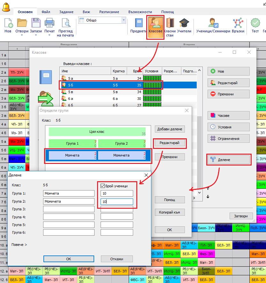
Task: Open the Класни стаи classrooms icon
Action: (x=170, y=23)
